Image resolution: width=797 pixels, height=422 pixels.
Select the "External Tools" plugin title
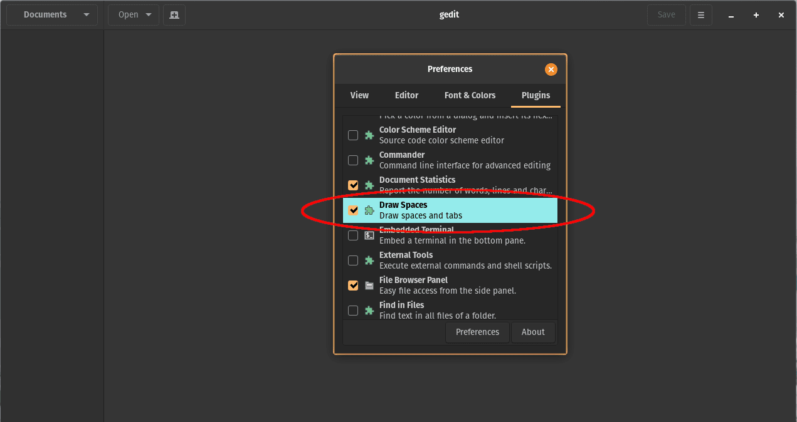point(406,255)
